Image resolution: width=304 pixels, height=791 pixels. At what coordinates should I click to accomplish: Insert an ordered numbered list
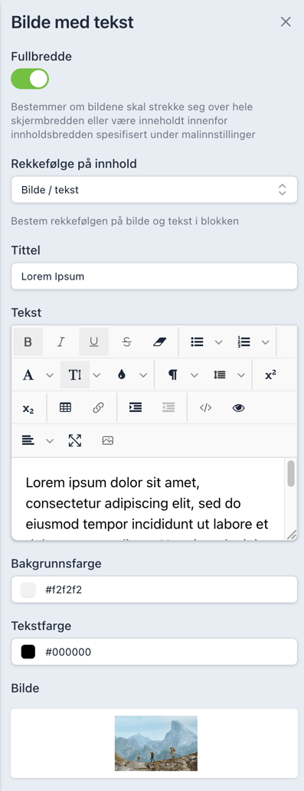(x=244, y=342)
